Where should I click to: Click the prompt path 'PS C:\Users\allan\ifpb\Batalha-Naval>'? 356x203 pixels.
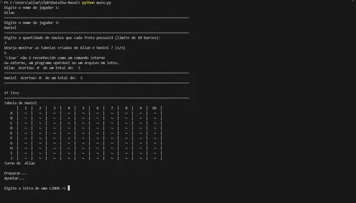[42, 2]
